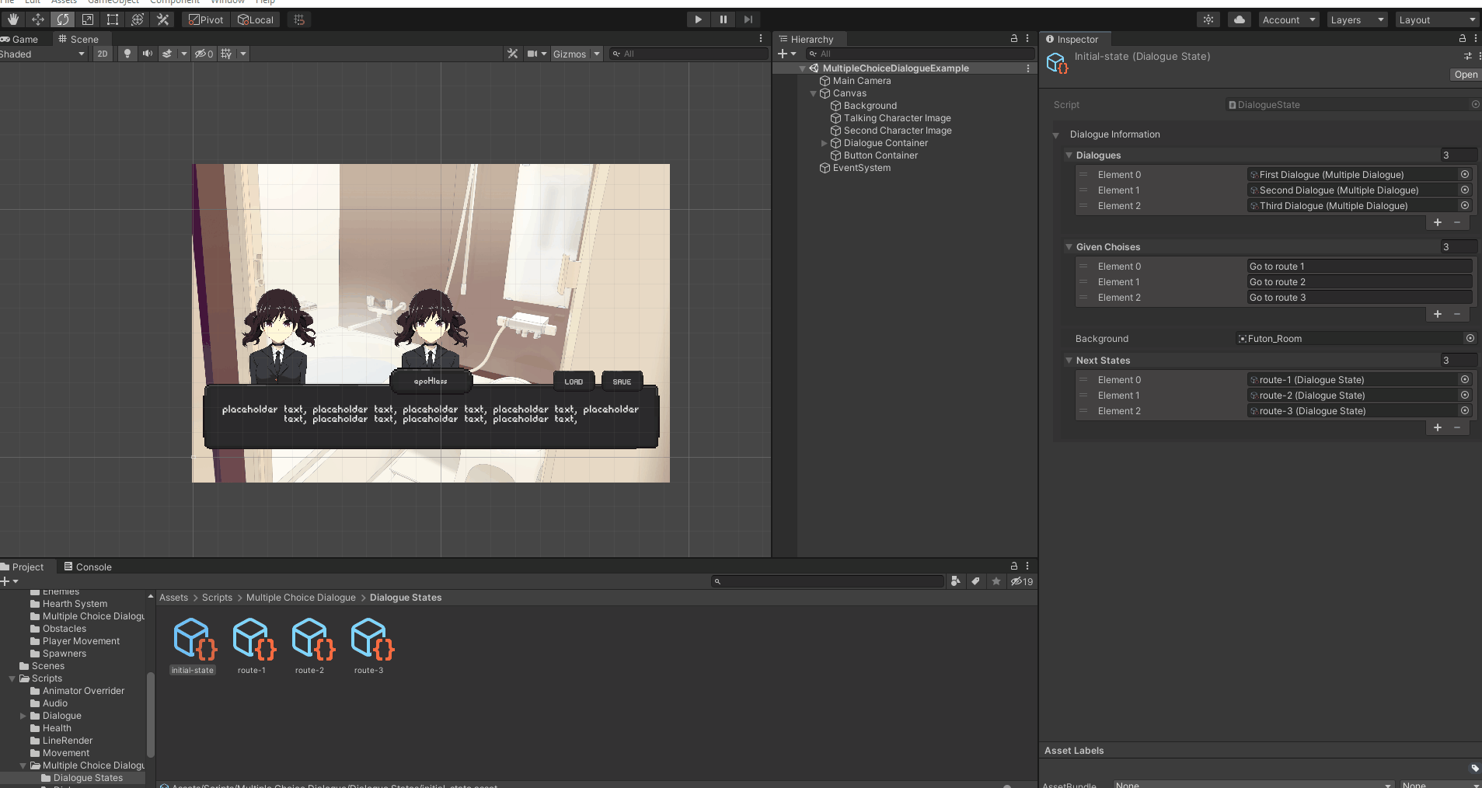Screen dimensions: 1482x788
Task: Select the Move tool
Action: tap(37, 19)
